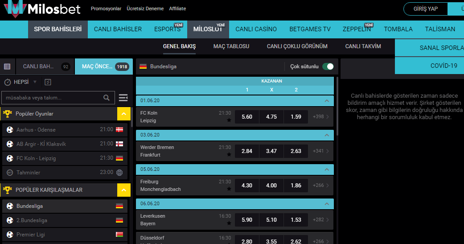Open the hamburger filter menu icon
Image resolution: width=464 pixels, height=244 pixels.
(123, 98)
